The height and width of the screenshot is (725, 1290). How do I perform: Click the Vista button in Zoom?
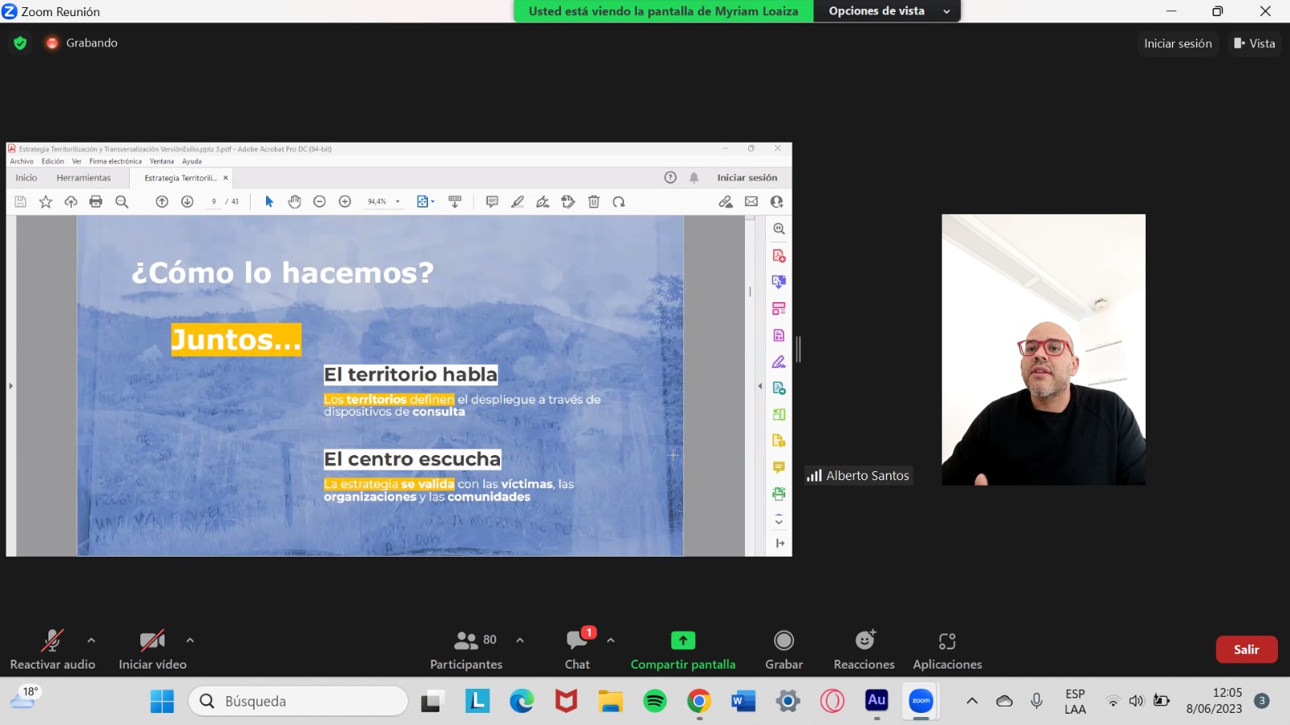1255,43
